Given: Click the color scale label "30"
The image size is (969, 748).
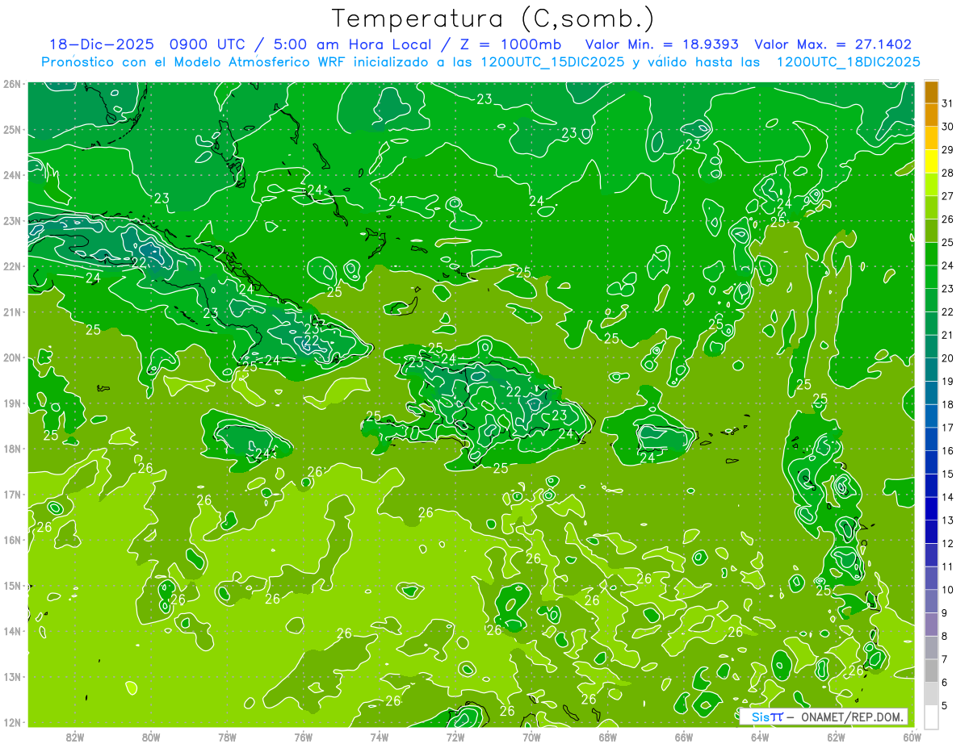Looking at the screenshot, I should point(947,127).
